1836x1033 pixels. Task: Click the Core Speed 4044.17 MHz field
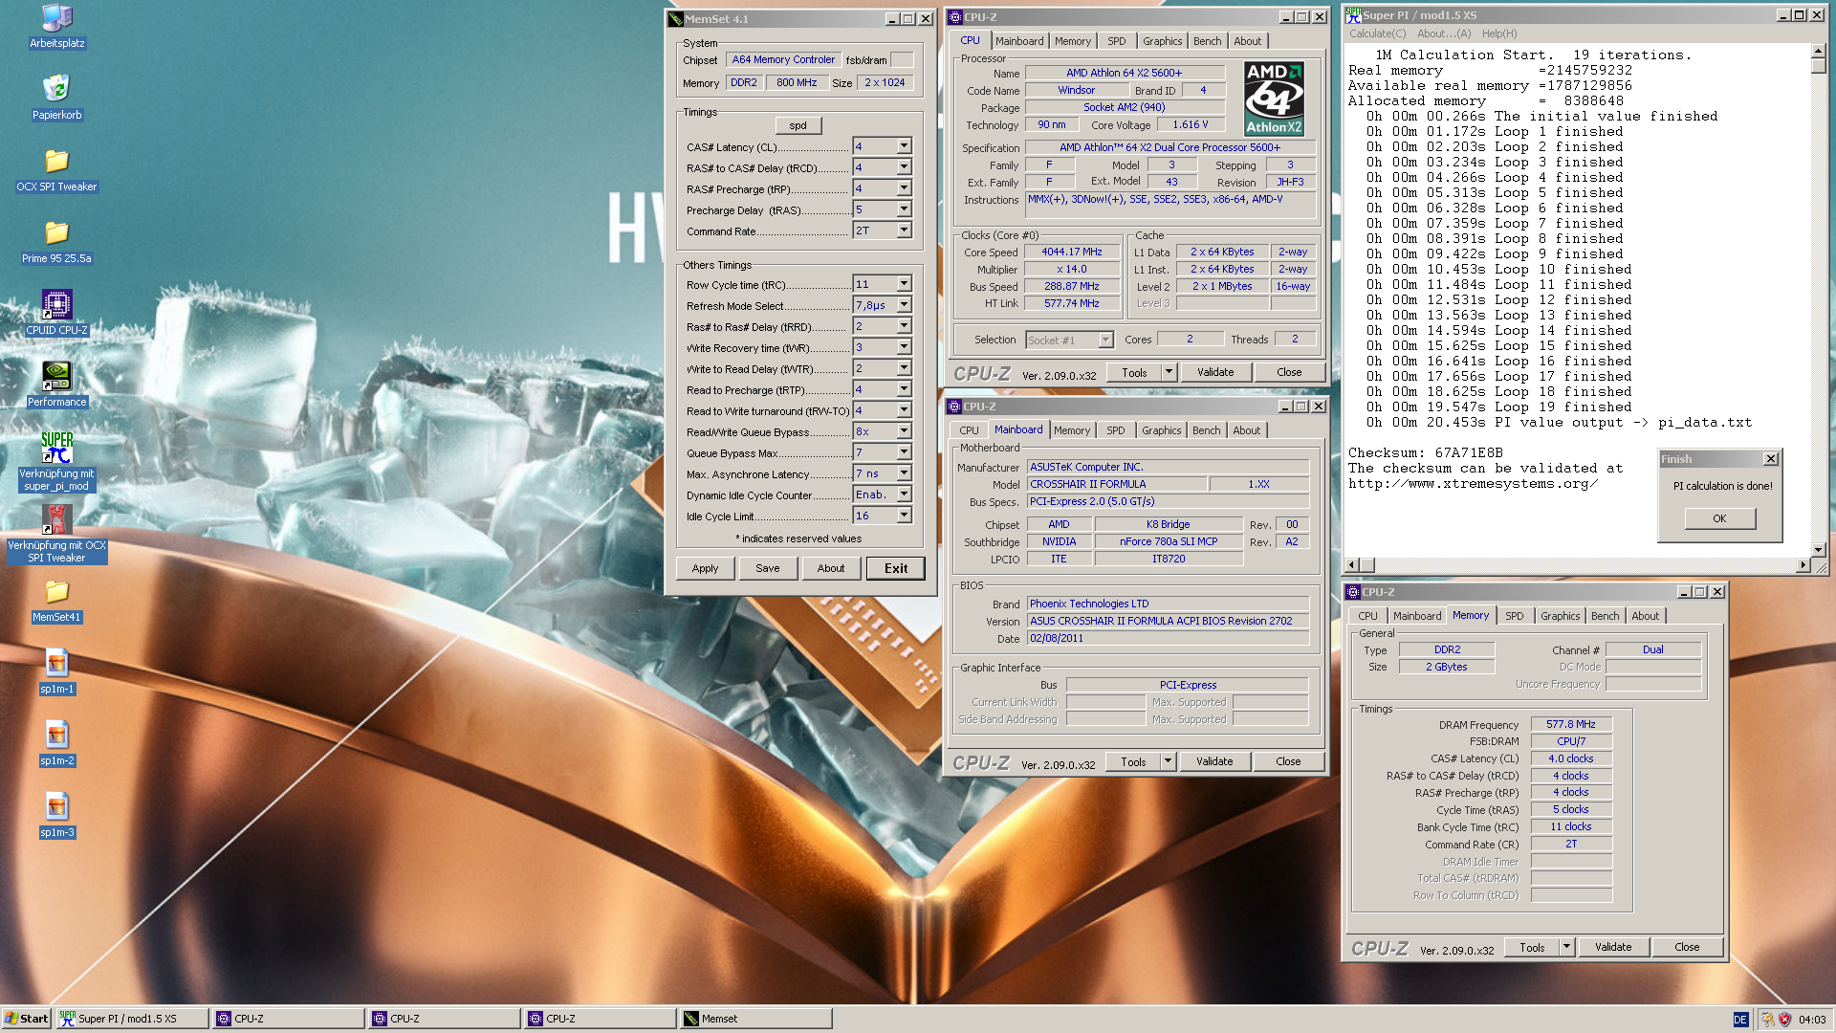point(1071,252)
